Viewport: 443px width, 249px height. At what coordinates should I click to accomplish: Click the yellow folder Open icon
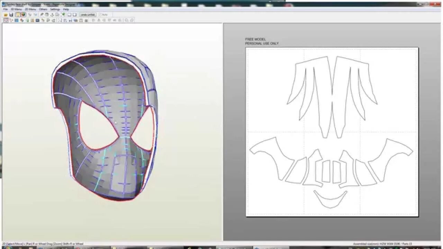(x=6, y=15)
